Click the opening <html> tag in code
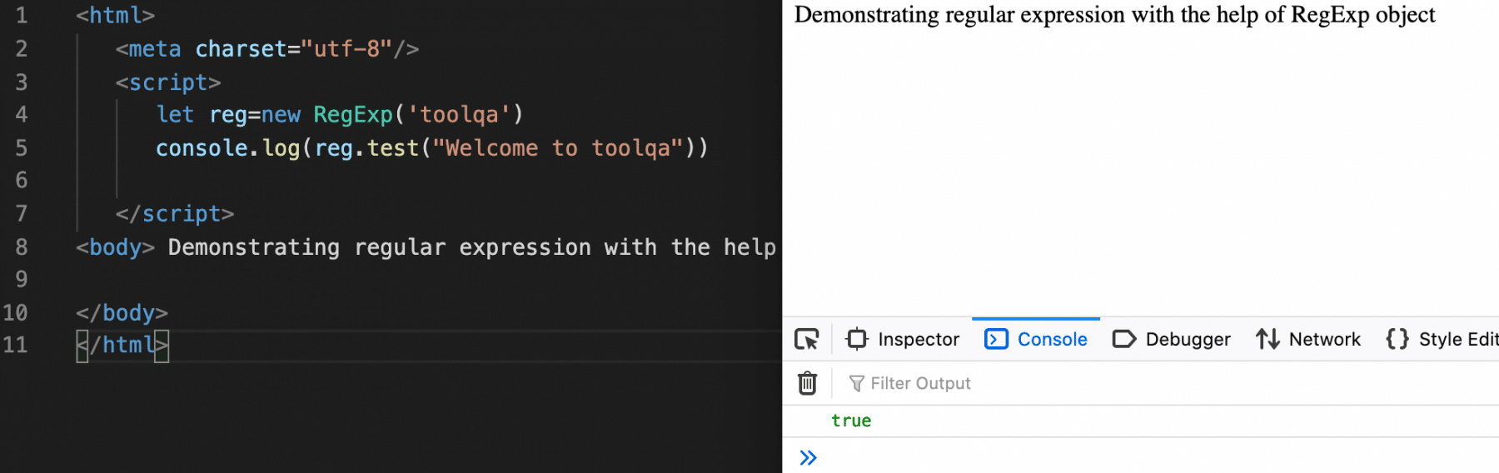The image size is (1499, 473). tap(116, 16)
